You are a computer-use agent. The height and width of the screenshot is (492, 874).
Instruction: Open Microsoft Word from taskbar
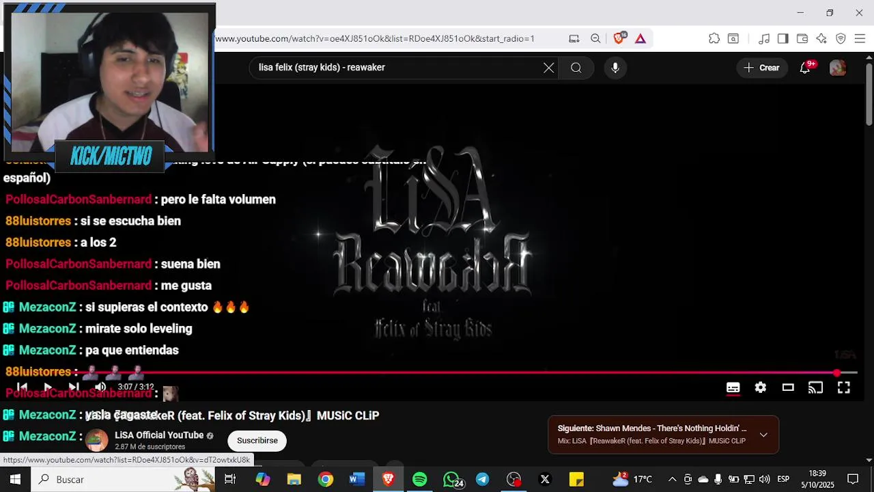click(x=357, y=480)
